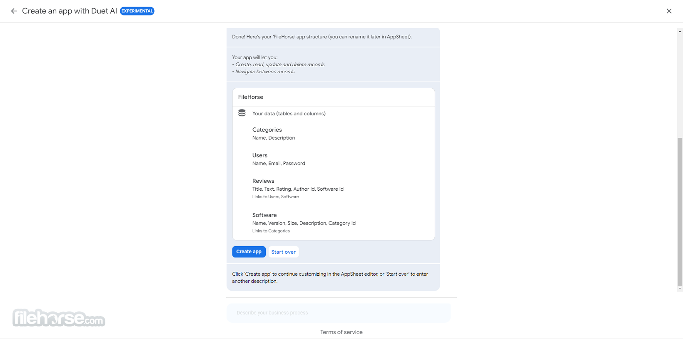This screenshot has height=339, width=683.
Task: Click 'Name, Description' columns text
Action: tap(274, 138)
